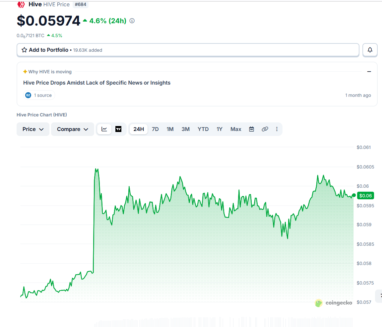
Task: Click the $0.06 current price marker
Action: 365,196
